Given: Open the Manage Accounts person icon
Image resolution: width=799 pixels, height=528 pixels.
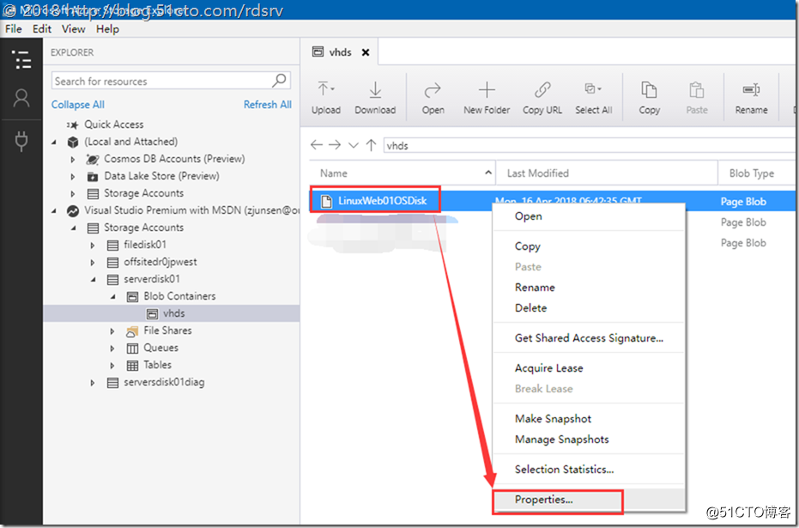Looking at the screenshot, I should pos(21,99).
